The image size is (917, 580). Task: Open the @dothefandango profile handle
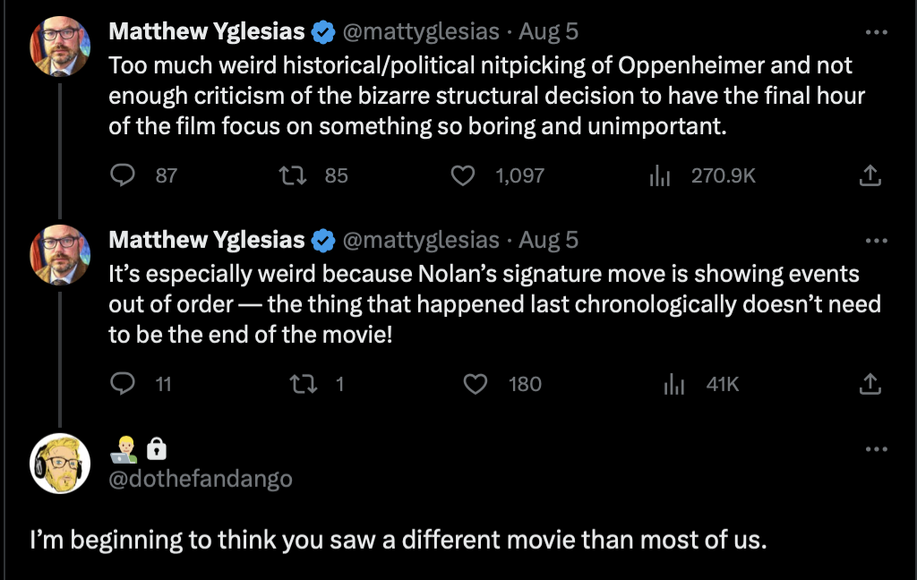200,479
